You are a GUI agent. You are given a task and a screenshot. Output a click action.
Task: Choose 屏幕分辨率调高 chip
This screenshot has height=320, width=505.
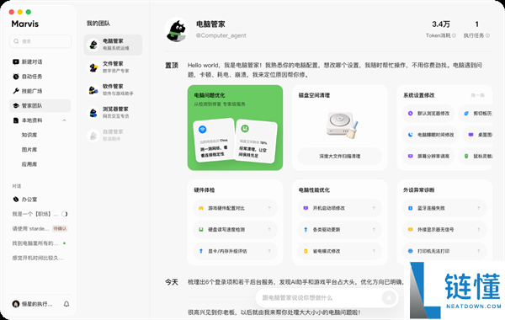[x=428, y=156]
